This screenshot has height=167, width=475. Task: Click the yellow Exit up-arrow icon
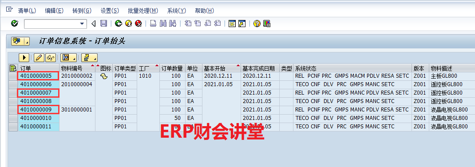click(128, 24)
